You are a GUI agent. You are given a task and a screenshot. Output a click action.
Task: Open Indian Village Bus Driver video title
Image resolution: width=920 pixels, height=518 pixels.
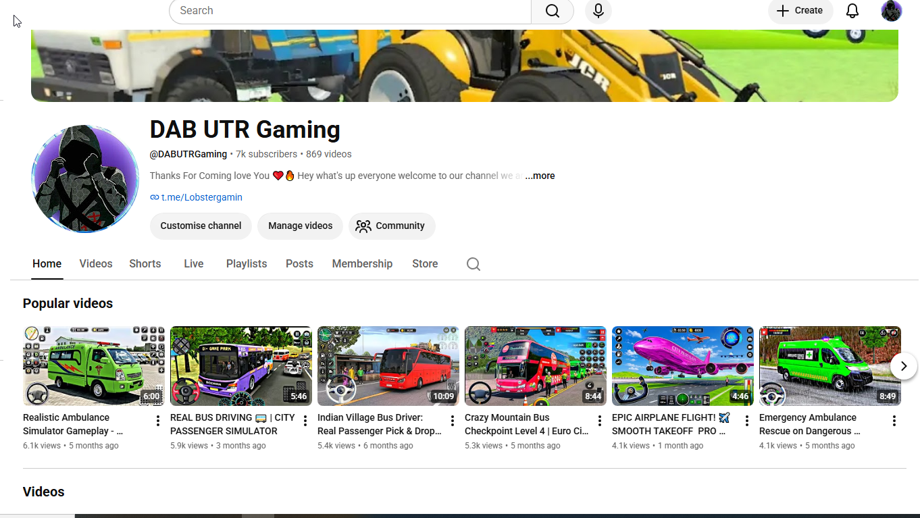tap(379, 424)
